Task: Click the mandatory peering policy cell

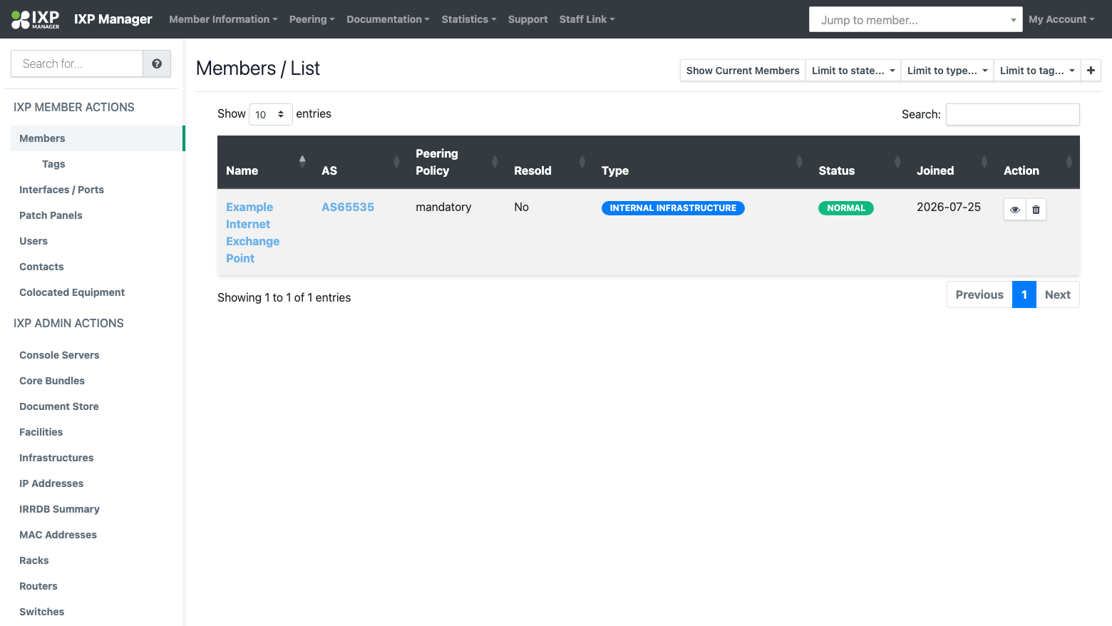Action: pos(443,207)
